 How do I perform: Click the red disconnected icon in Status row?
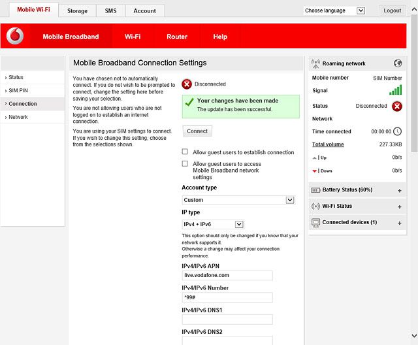(x=397, y=106)
